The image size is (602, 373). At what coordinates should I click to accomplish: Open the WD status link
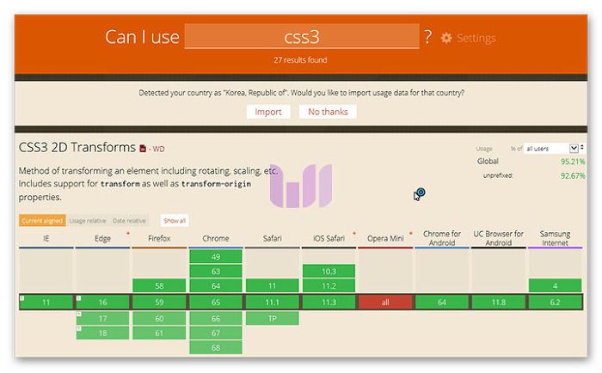tap(157, 149)
